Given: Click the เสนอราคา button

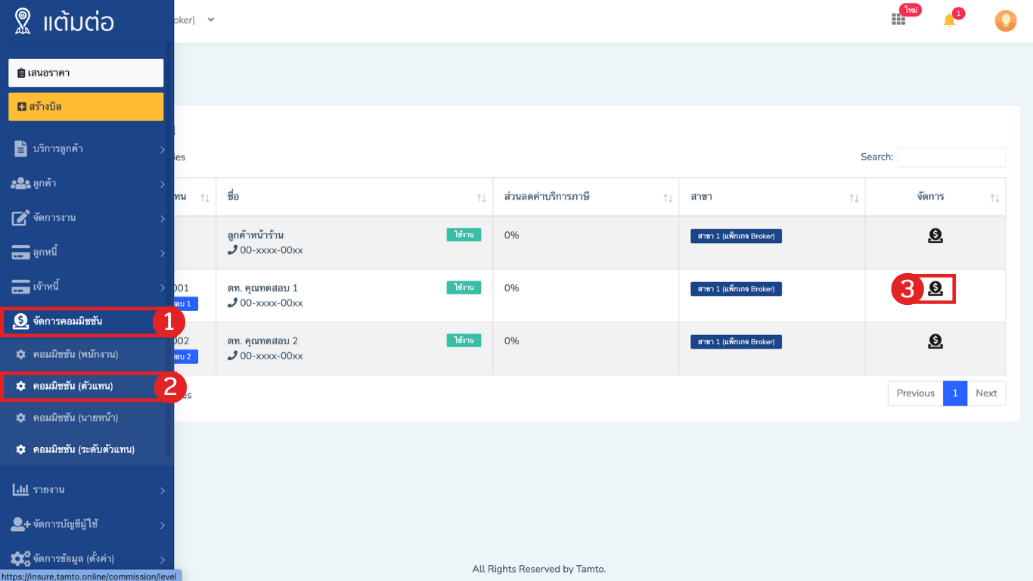Looking at the screenshot, I should (86, 73).
